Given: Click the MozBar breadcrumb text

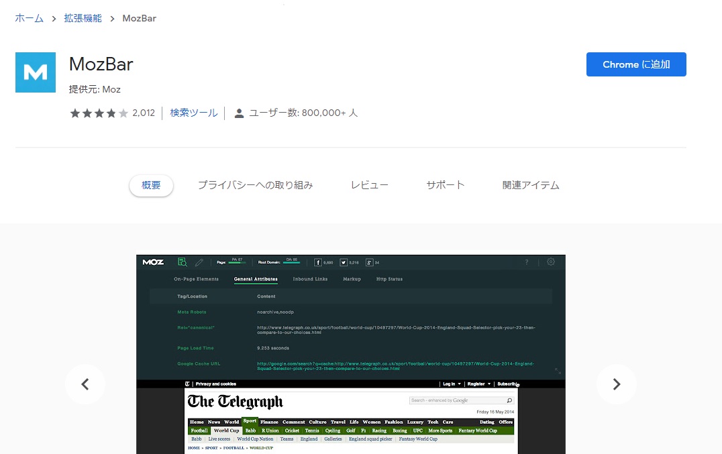Looking at the screenshot, I should point(140,18).
